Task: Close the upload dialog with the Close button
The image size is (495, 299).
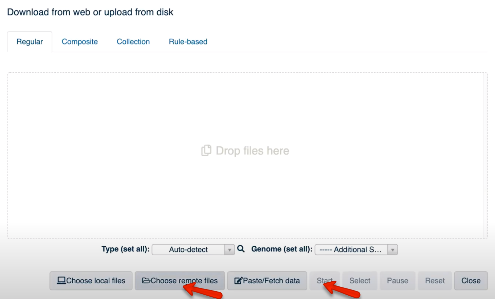Action: point(471,281)
